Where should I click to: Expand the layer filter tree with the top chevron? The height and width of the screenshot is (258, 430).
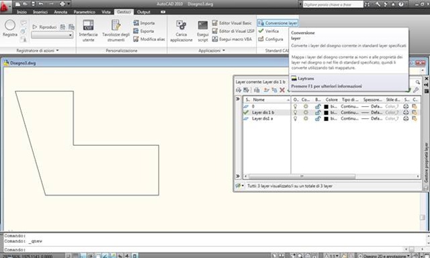[x=237, y=99]
